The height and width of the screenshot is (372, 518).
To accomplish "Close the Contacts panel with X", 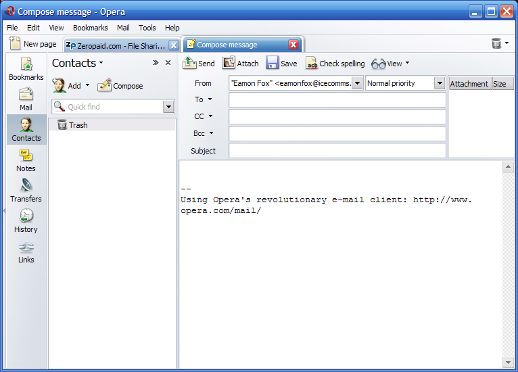I will [168, 62].
